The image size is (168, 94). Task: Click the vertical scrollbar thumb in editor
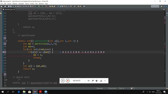point(165,18)
